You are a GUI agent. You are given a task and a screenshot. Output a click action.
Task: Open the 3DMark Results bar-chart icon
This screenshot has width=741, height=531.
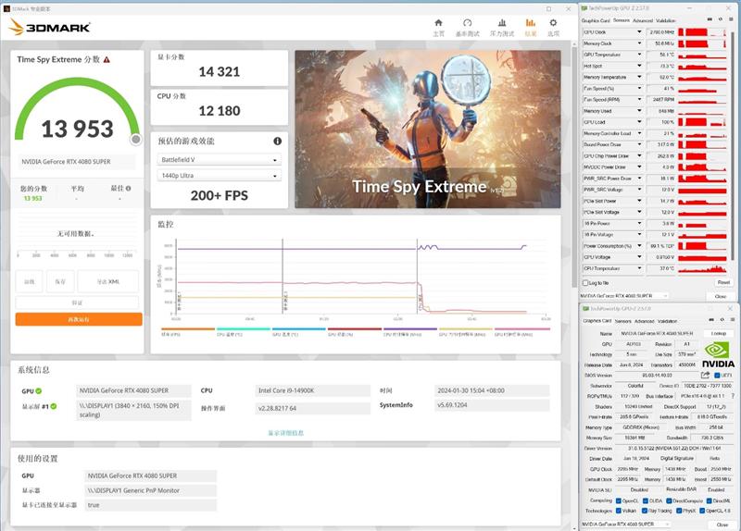530,22
